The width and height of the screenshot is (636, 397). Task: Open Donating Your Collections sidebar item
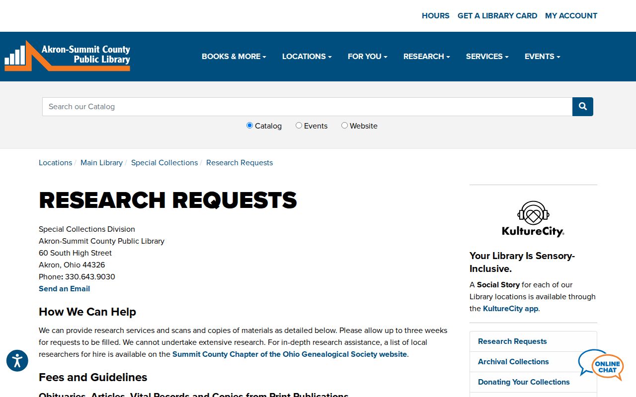(x=533, y=382)
